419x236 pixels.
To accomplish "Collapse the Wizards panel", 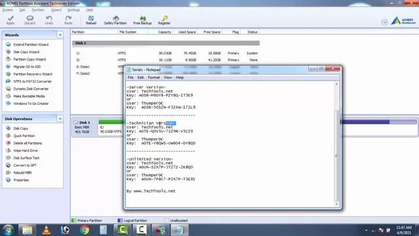I will pos(60,35).
